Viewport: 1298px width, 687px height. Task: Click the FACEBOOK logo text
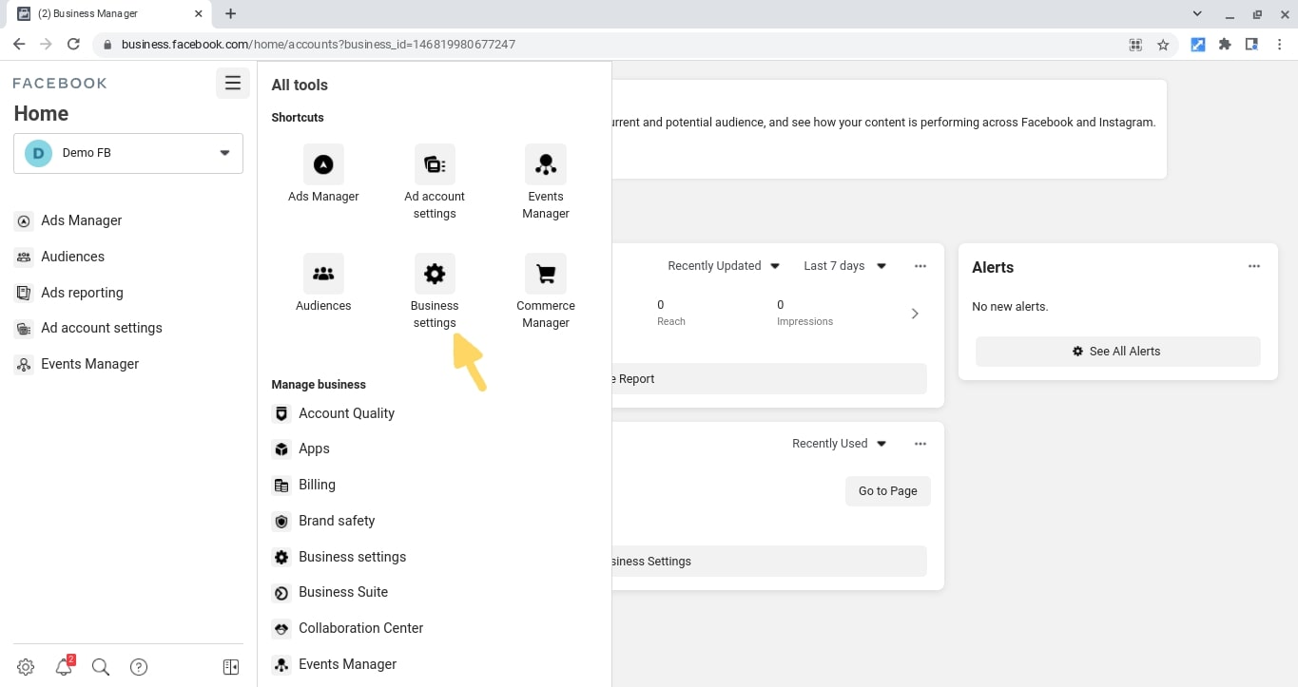(60, 84)
